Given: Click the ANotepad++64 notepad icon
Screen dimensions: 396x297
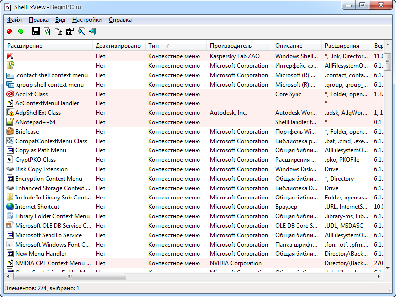Looking at the screenshot, I should (x=10, y=122).
